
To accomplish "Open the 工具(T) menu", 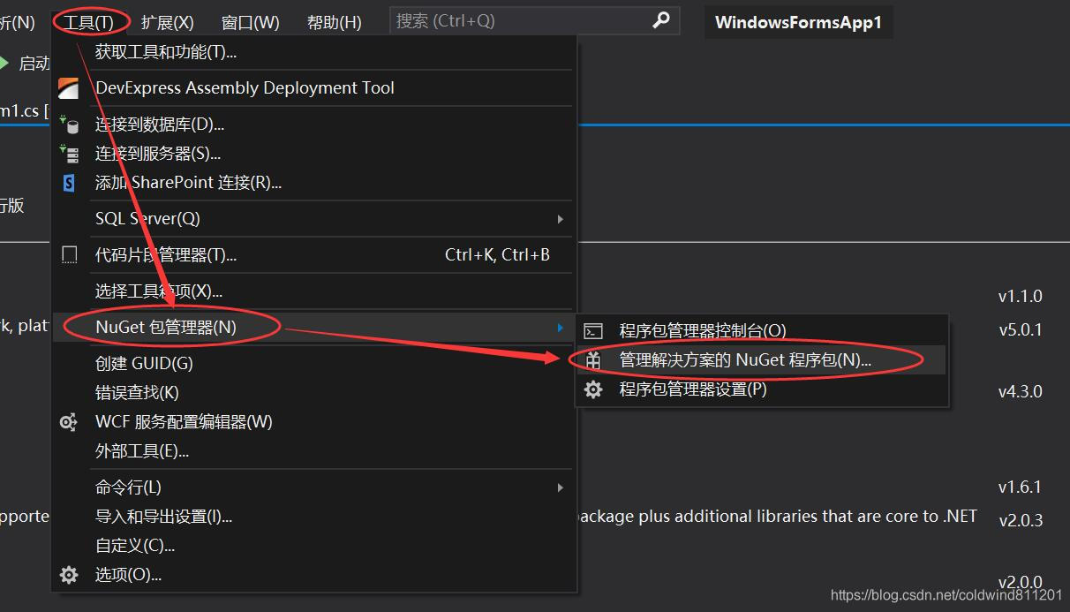I will [89, 22].
